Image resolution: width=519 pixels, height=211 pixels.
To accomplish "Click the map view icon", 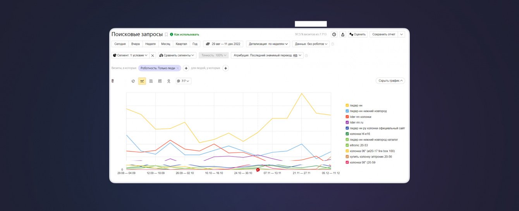I will (168, 81).
